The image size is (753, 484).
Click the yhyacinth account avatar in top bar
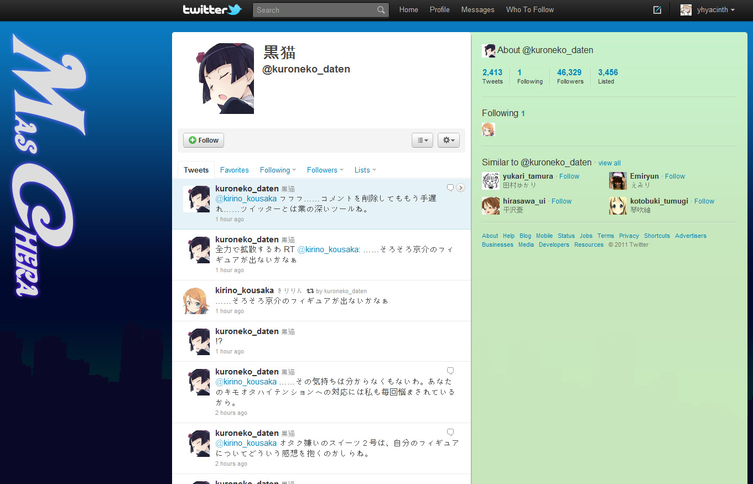point(686,10)
